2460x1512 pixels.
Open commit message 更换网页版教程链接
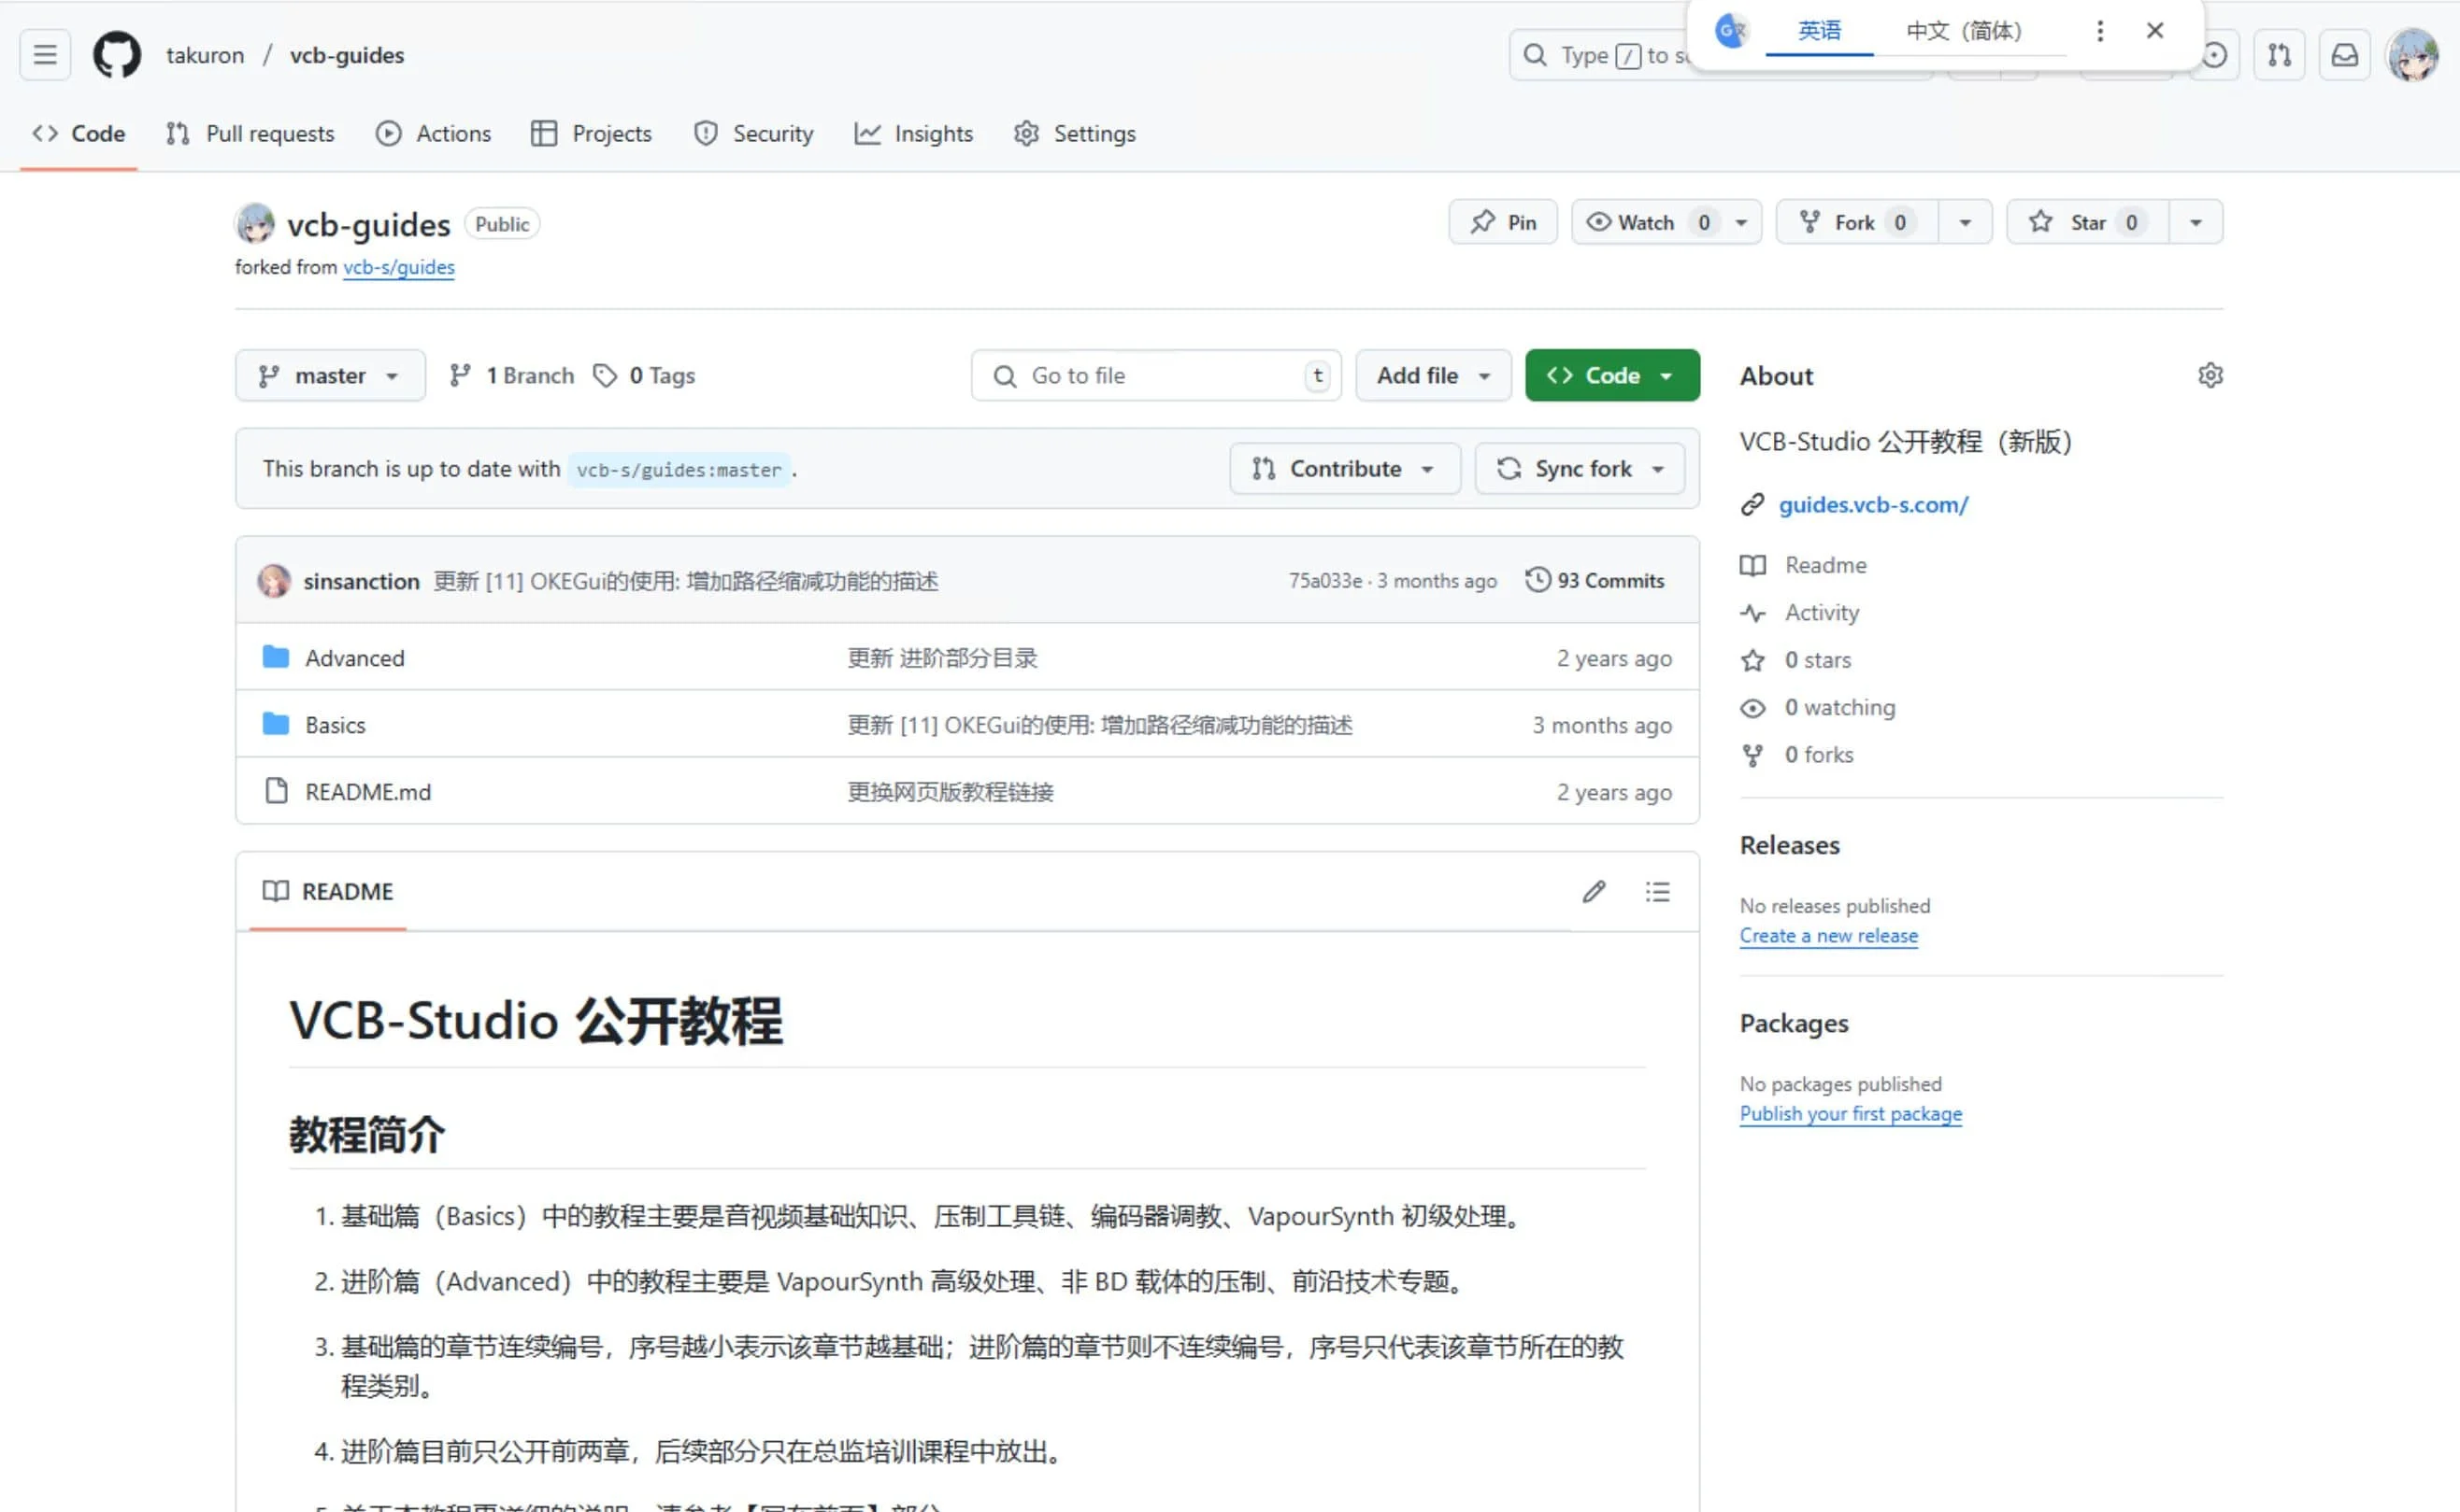point(950,792)
